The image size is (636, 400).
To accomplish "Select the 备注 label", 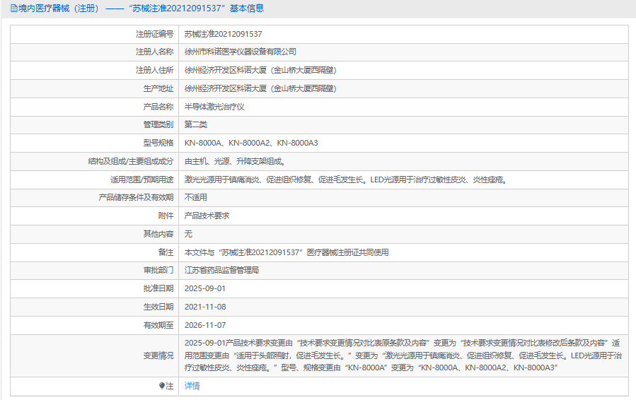I will (x=166, y=252).
